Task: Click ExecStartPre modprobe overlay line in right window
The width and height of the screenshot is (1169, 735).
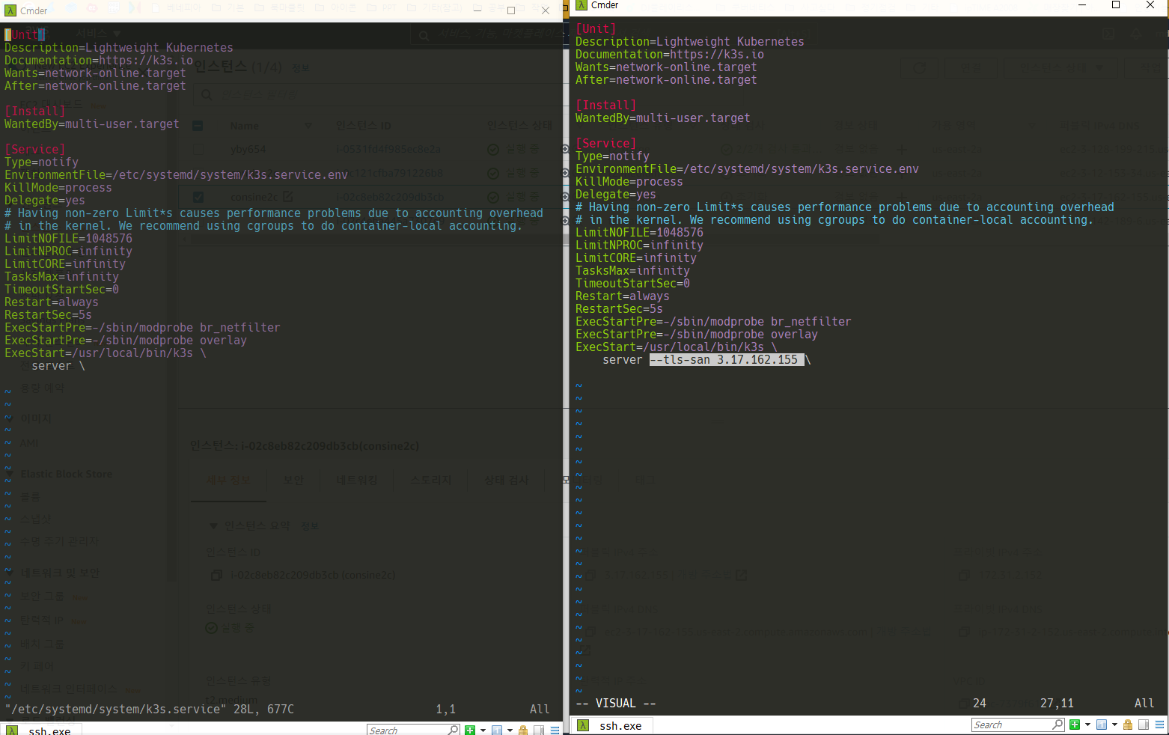Action: 696,335
